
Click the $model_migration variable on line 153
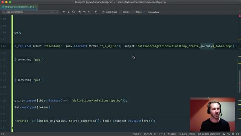(x=52, y=121)
